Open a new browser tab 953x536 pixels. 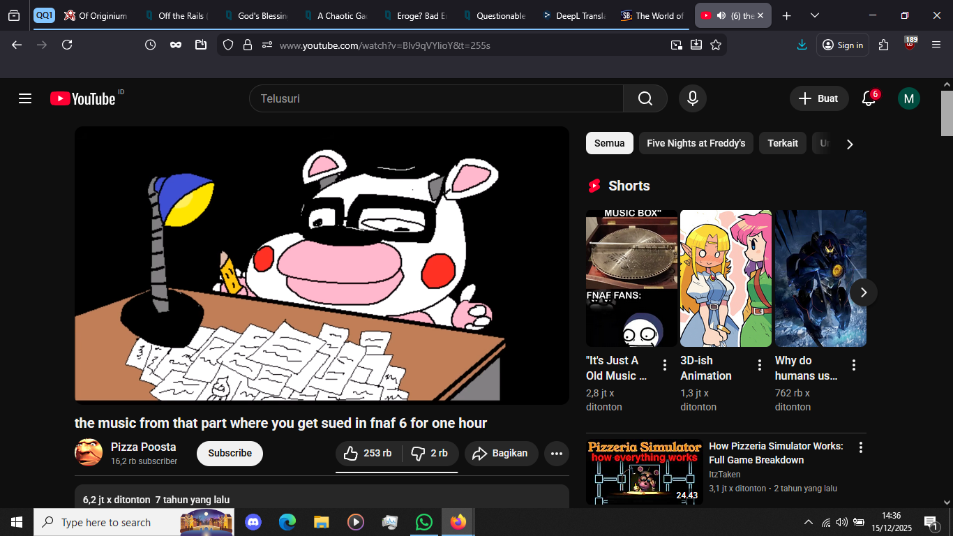[787, 15]
